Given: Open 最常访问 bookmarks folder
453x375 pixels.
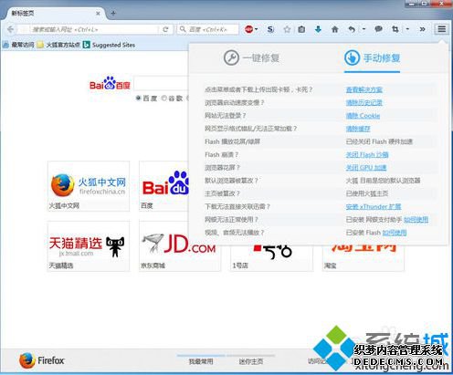Looking at the screenshot, I should (x=18, y=45).
